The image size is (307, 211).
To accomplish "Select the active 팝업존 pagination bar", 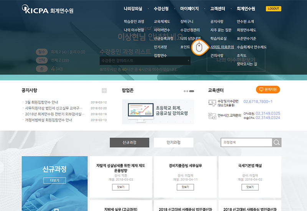I will point(191,91).
